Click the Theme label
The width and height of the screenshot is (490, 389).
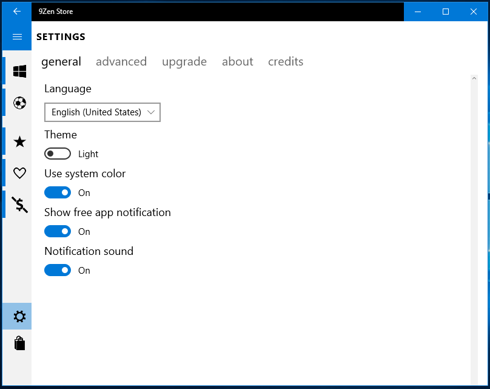click(x=61, y=135)
